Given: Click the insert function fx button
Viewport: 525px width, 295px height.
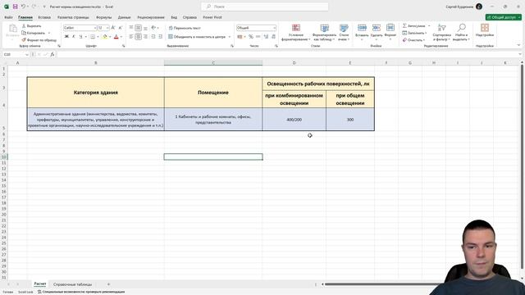Looking at the screenshot, I should (52, 54).
